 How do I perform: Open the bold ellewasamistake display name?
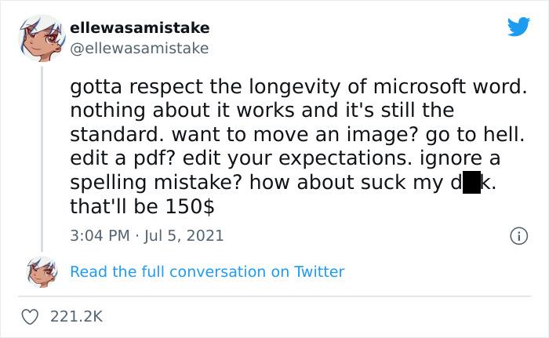coord(140,27)
